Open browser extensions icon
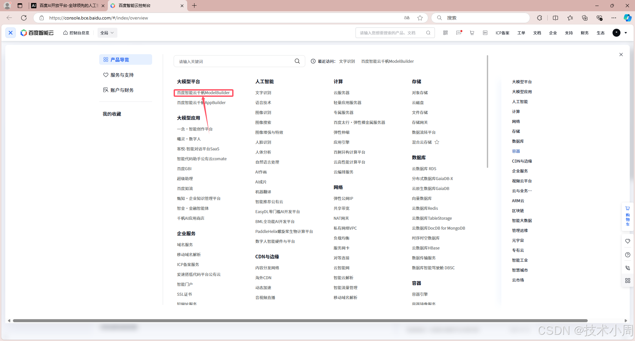 [x=539, y=18]
